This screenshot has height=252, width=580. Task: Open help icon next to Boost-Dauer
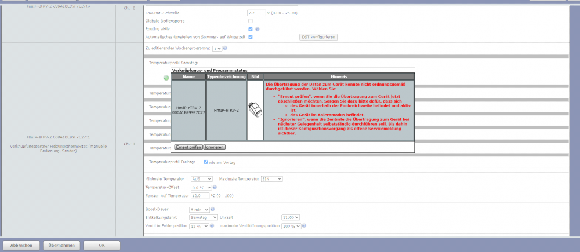212,209
